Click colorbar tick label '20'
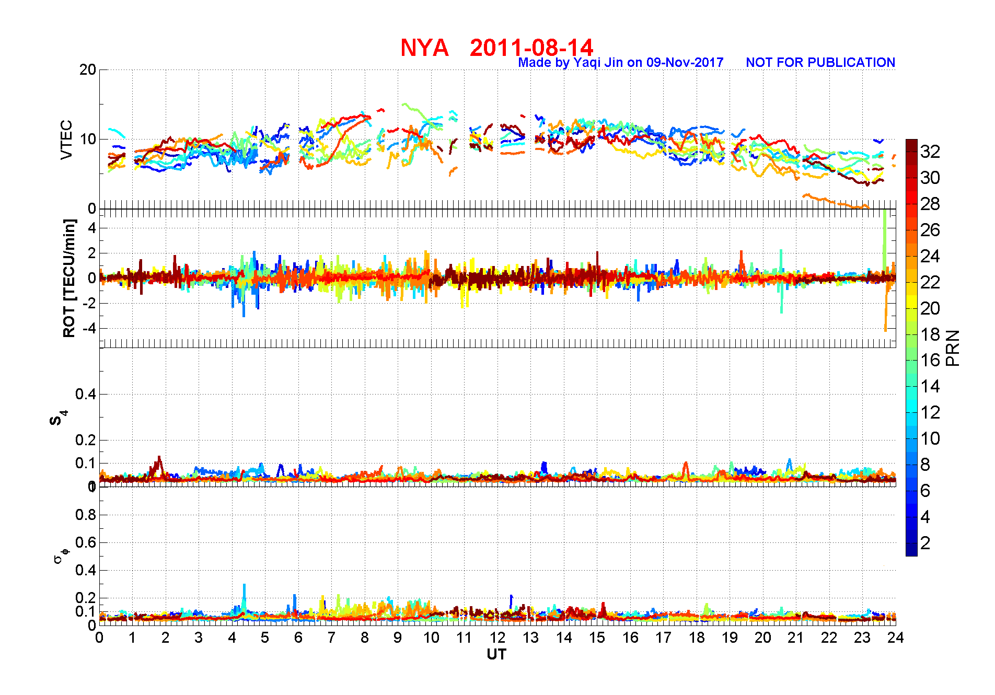995x695 pixels. pos(930,308)
